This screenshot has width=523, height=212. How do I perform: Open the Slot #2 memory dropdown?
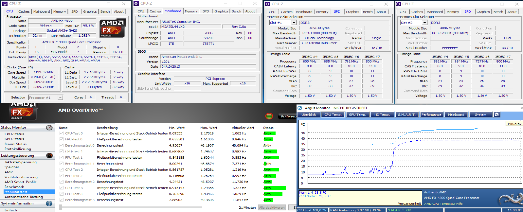pyautogui.click(x=414, y=23)
